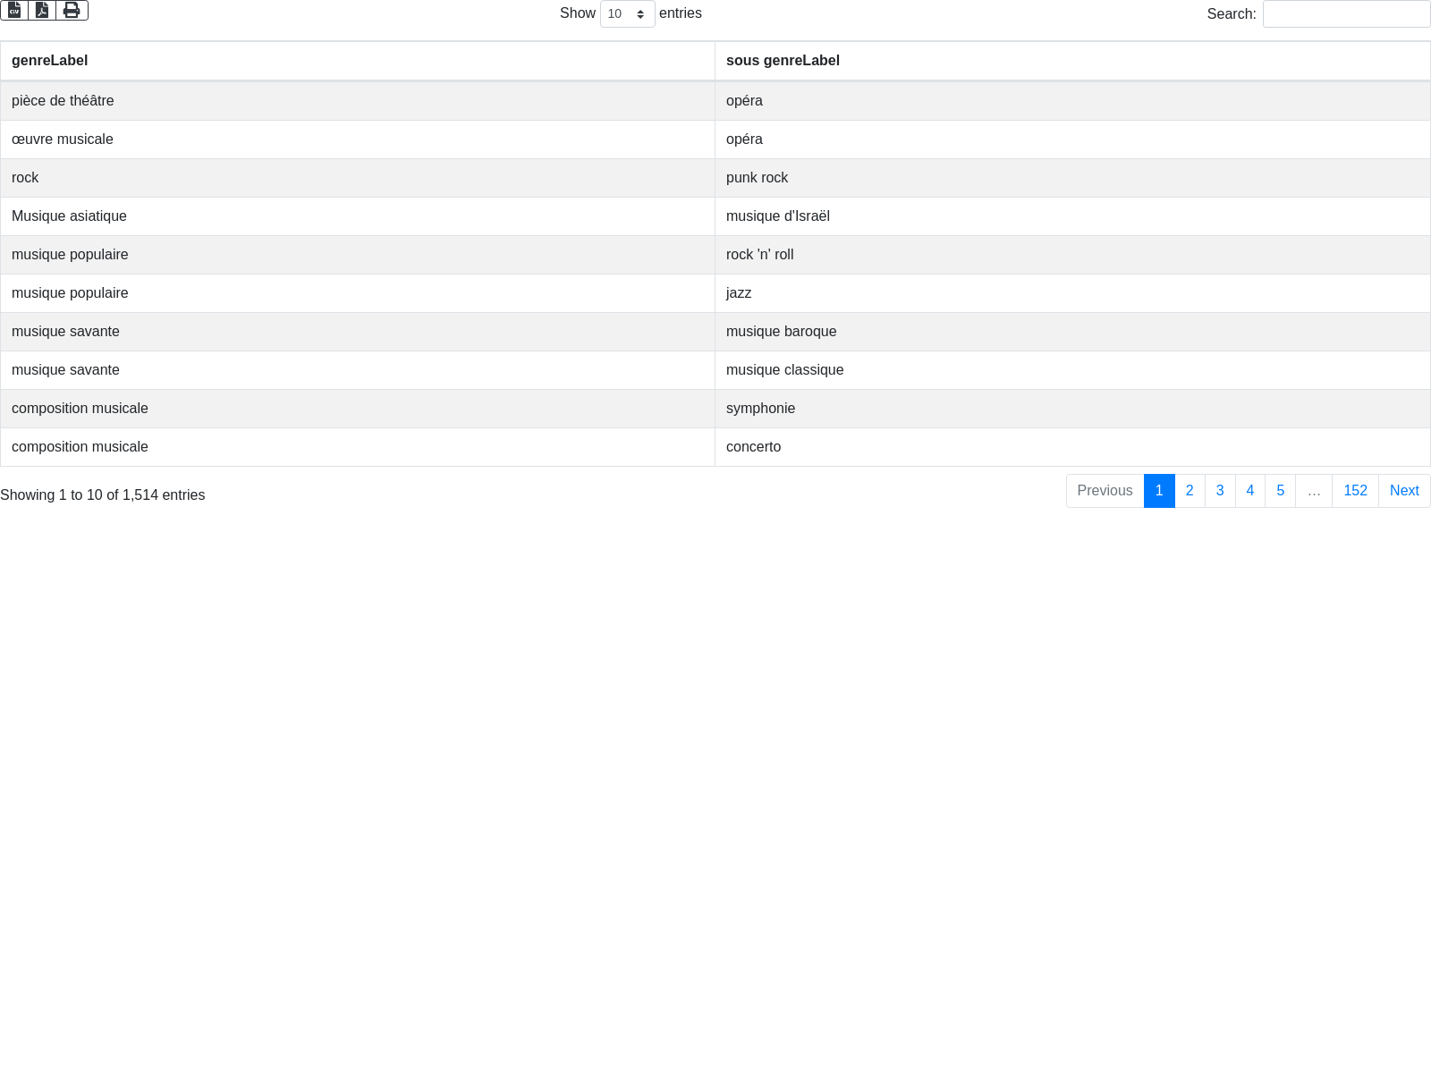Jump to page 3 in pagination
1431x1073 pixels.
click(x=1220, y=491)
